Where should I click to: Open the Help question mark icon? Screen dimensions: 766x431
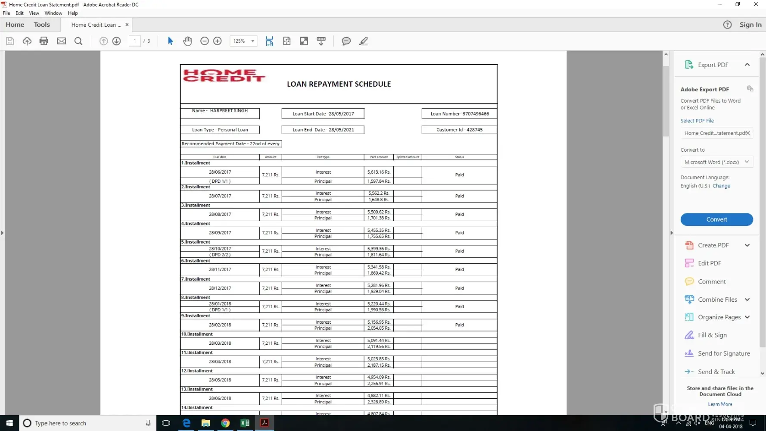[x=727, y=25]
